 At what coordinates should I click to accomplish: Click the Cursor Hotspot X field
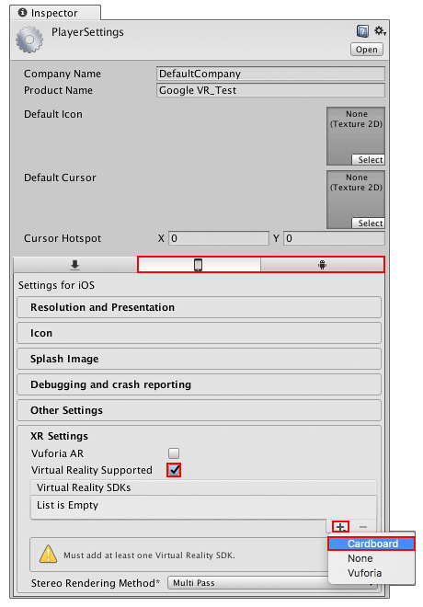[x=219, y=238]
